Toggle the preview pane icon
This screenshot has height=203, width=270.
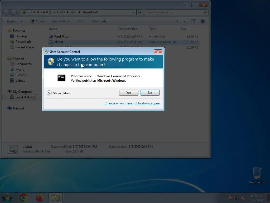[x=193, y=21]
